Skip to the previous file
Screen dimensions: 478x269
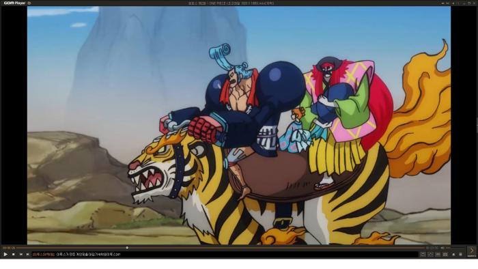pyautogui.click(x=21, y=254)
